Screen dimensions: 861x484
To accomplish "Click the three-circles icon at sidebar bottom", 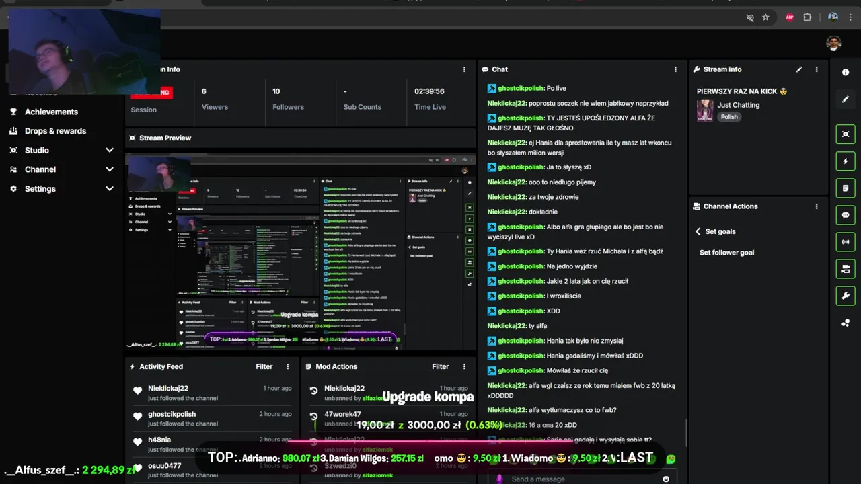I will (x=846, y=323).
